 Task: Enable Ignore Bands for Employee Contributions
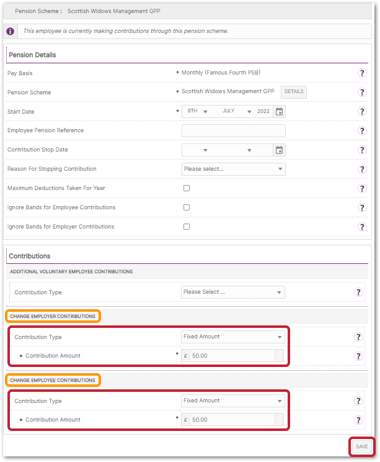pyautogui.click(x=187, y=207)
